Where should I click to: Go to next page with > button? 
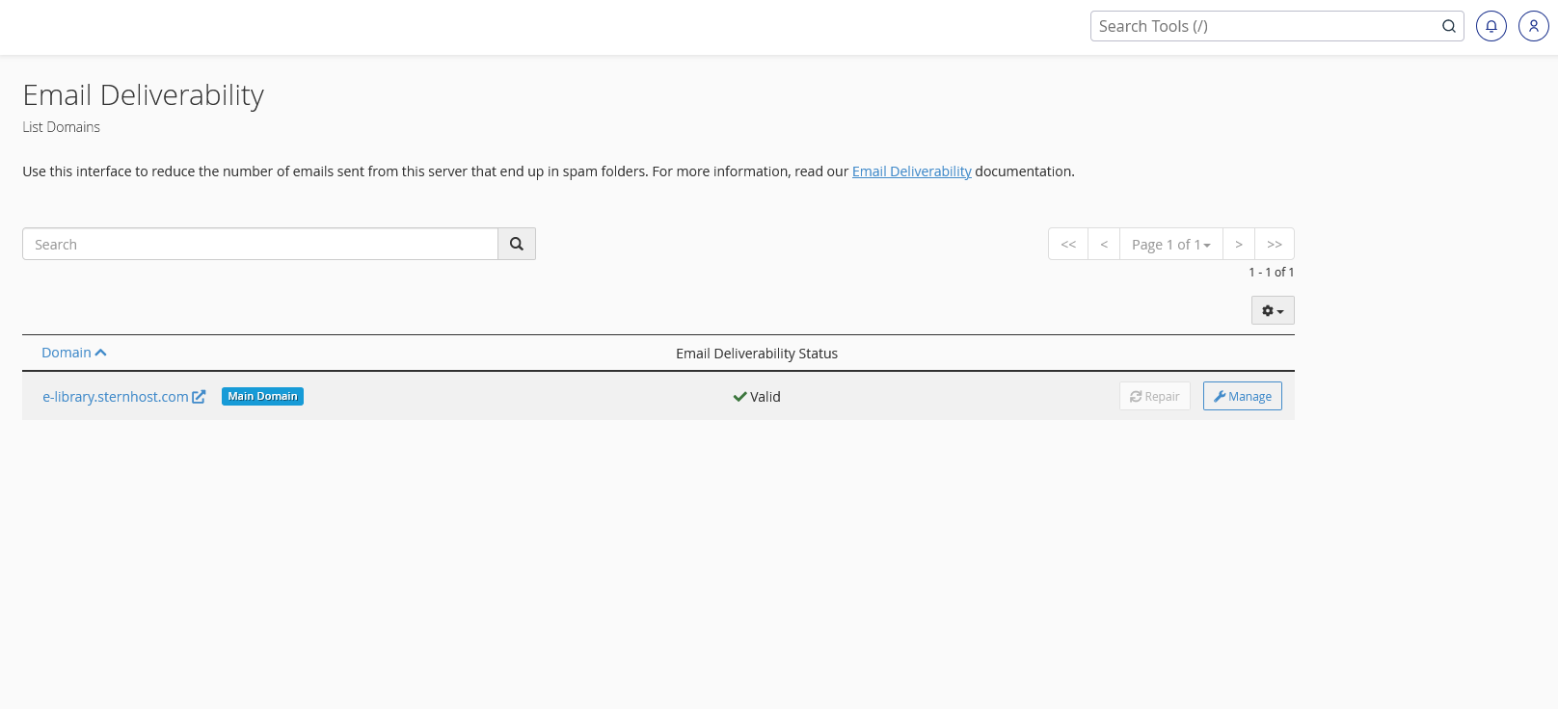point(1239,245)
